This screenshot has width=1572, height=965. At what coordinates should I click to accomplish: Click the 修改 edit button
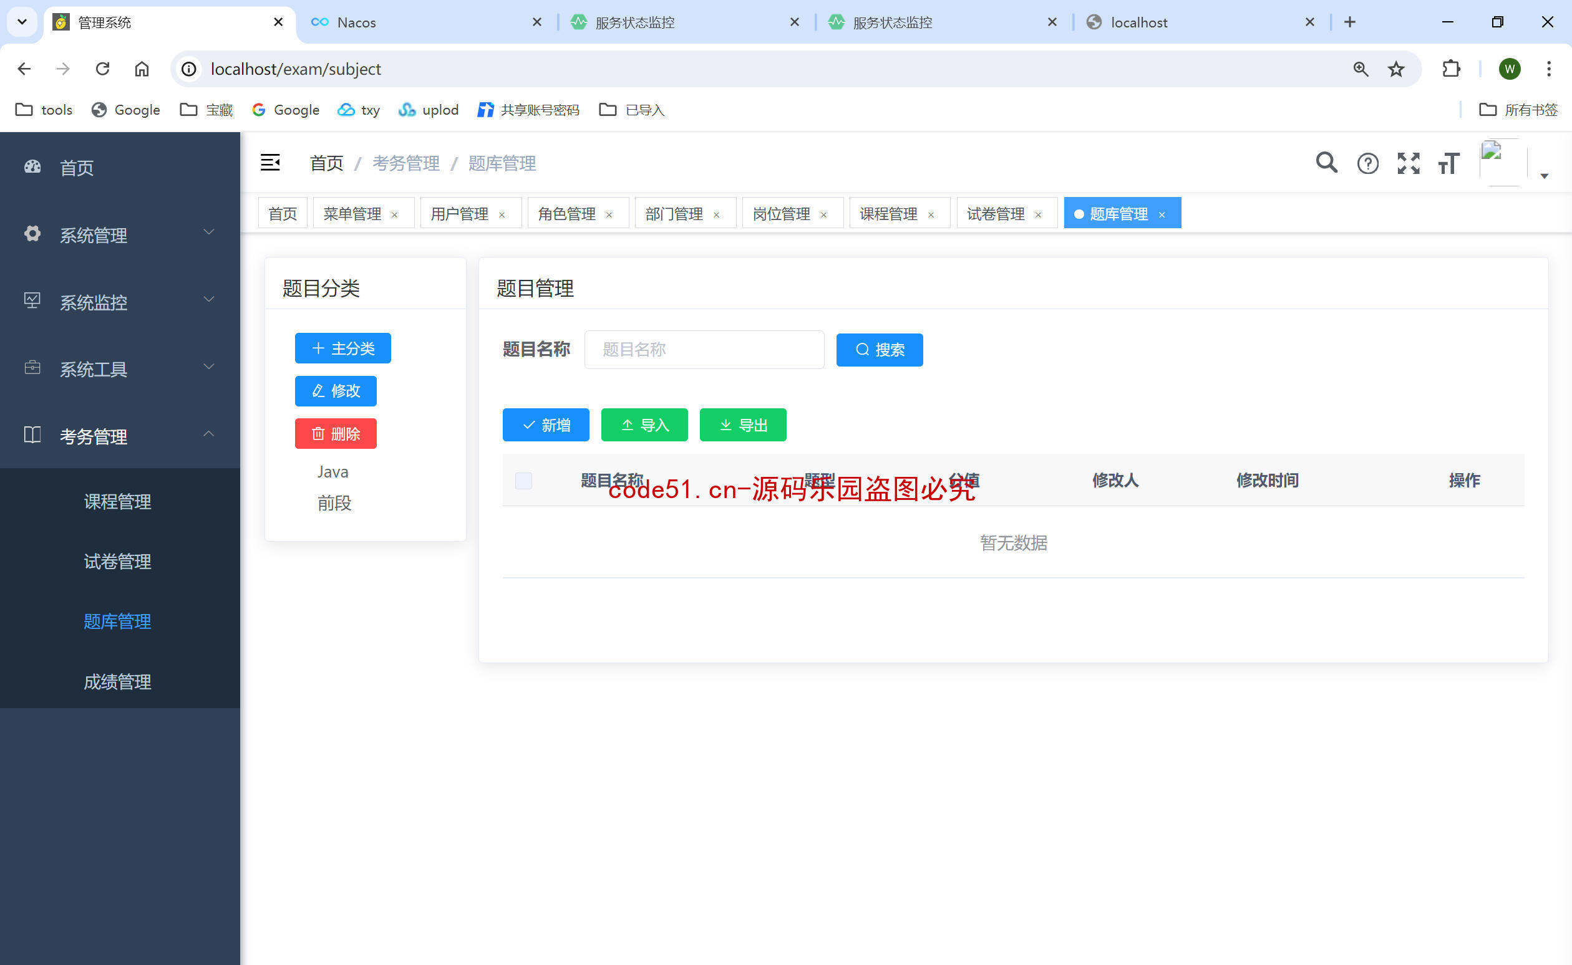337,390
